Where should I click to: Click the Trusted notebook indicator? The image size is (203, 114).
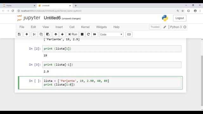pyautogui.click(x=155, y=27)
